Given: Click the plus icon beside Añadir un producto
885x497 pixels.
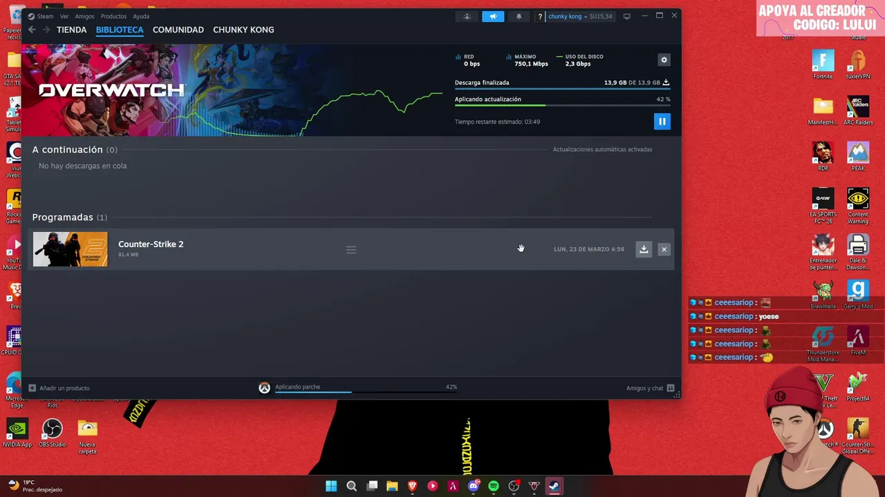Looking at the screenshot, I should (32, 388).
